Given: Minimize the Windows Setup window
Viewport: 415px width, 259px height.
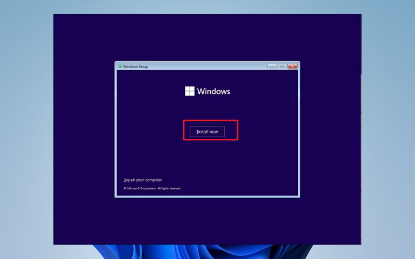Looking at the screenshot, I should 272,66.
